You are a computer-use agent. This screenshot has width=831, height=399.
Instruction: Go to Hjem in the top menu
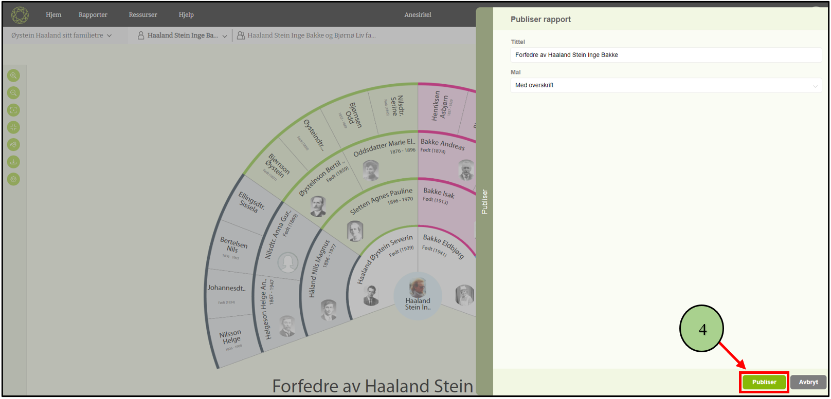(53, 15)
